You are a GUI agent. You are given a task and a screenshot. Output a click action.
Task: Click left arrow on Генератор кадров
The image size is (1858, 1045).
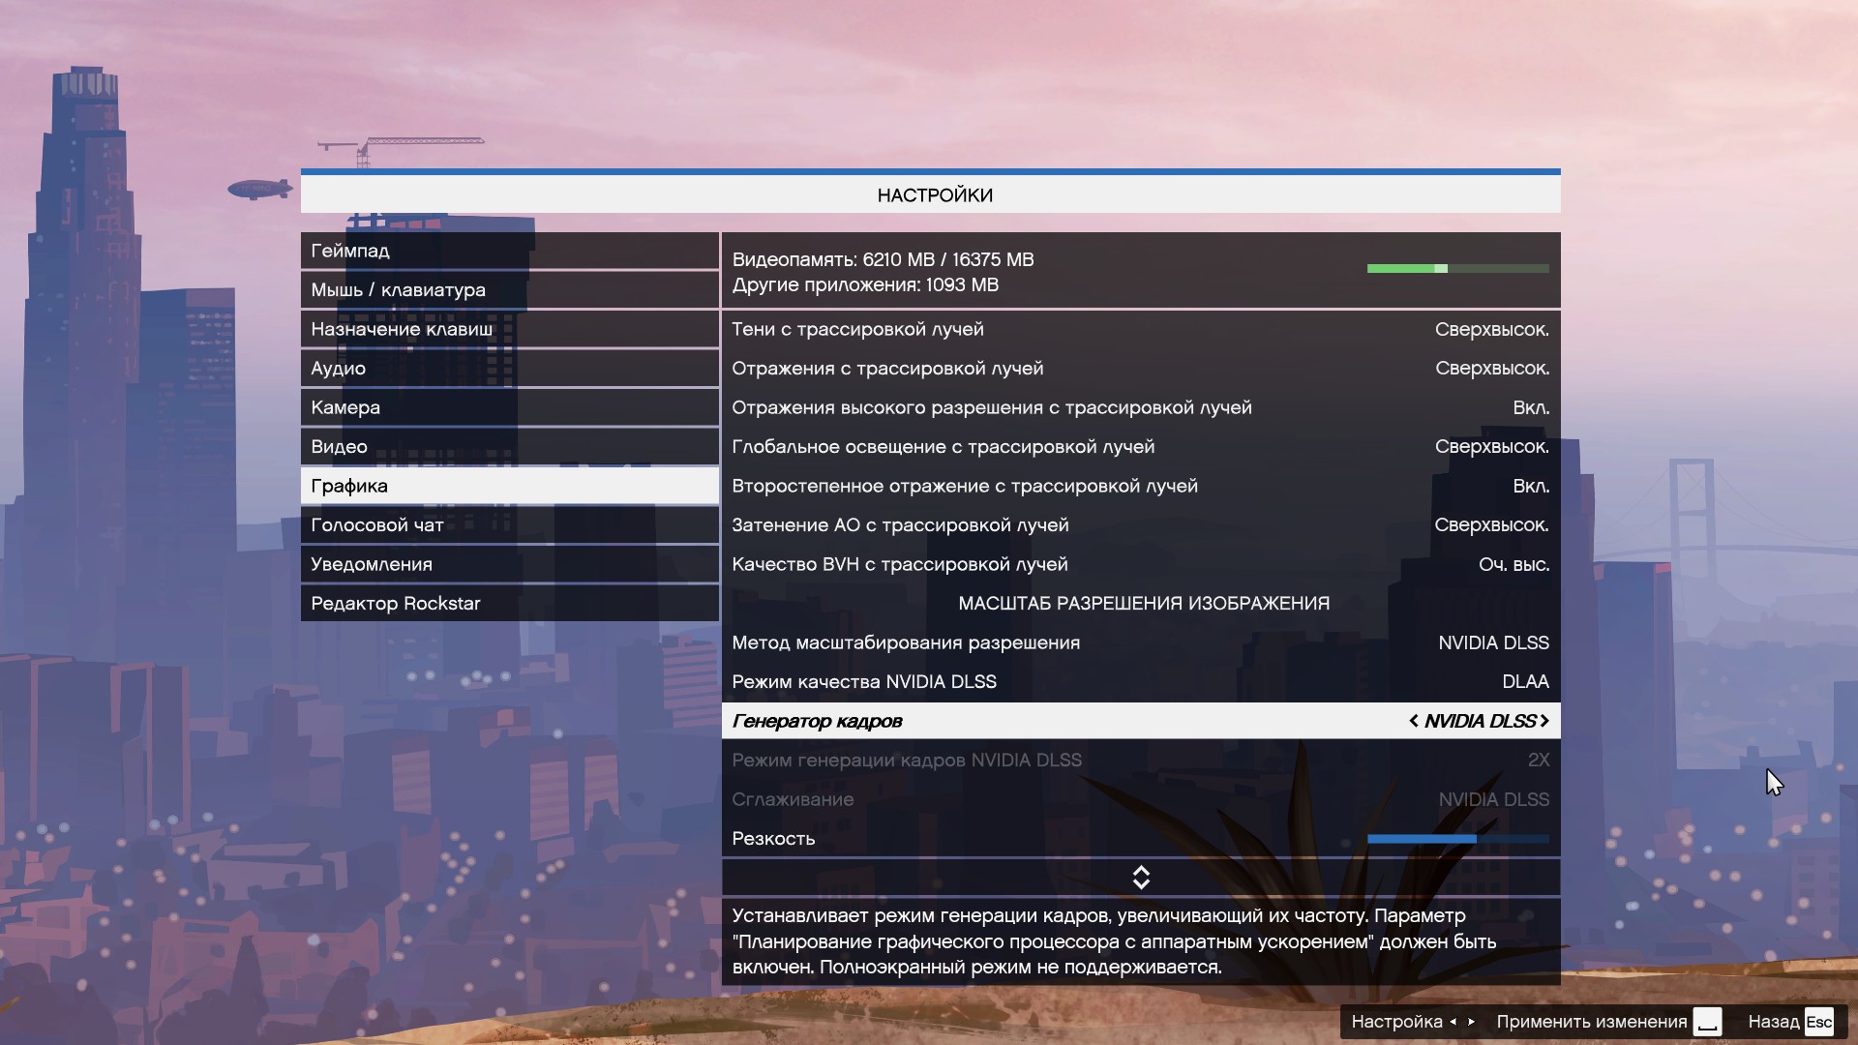[x=1414, y=721]
